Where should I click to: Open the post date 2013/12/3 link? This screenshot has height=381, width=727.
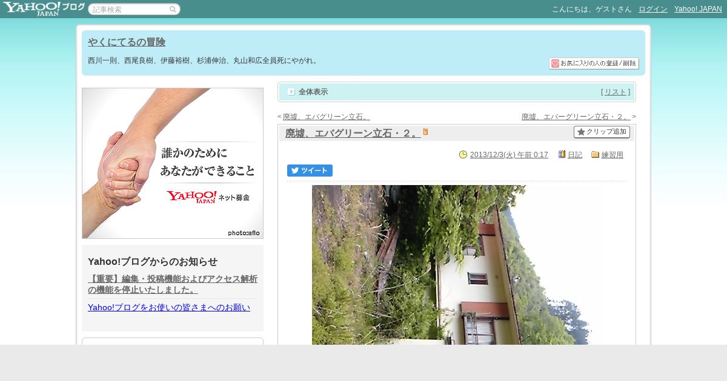(x=509, y=155)
